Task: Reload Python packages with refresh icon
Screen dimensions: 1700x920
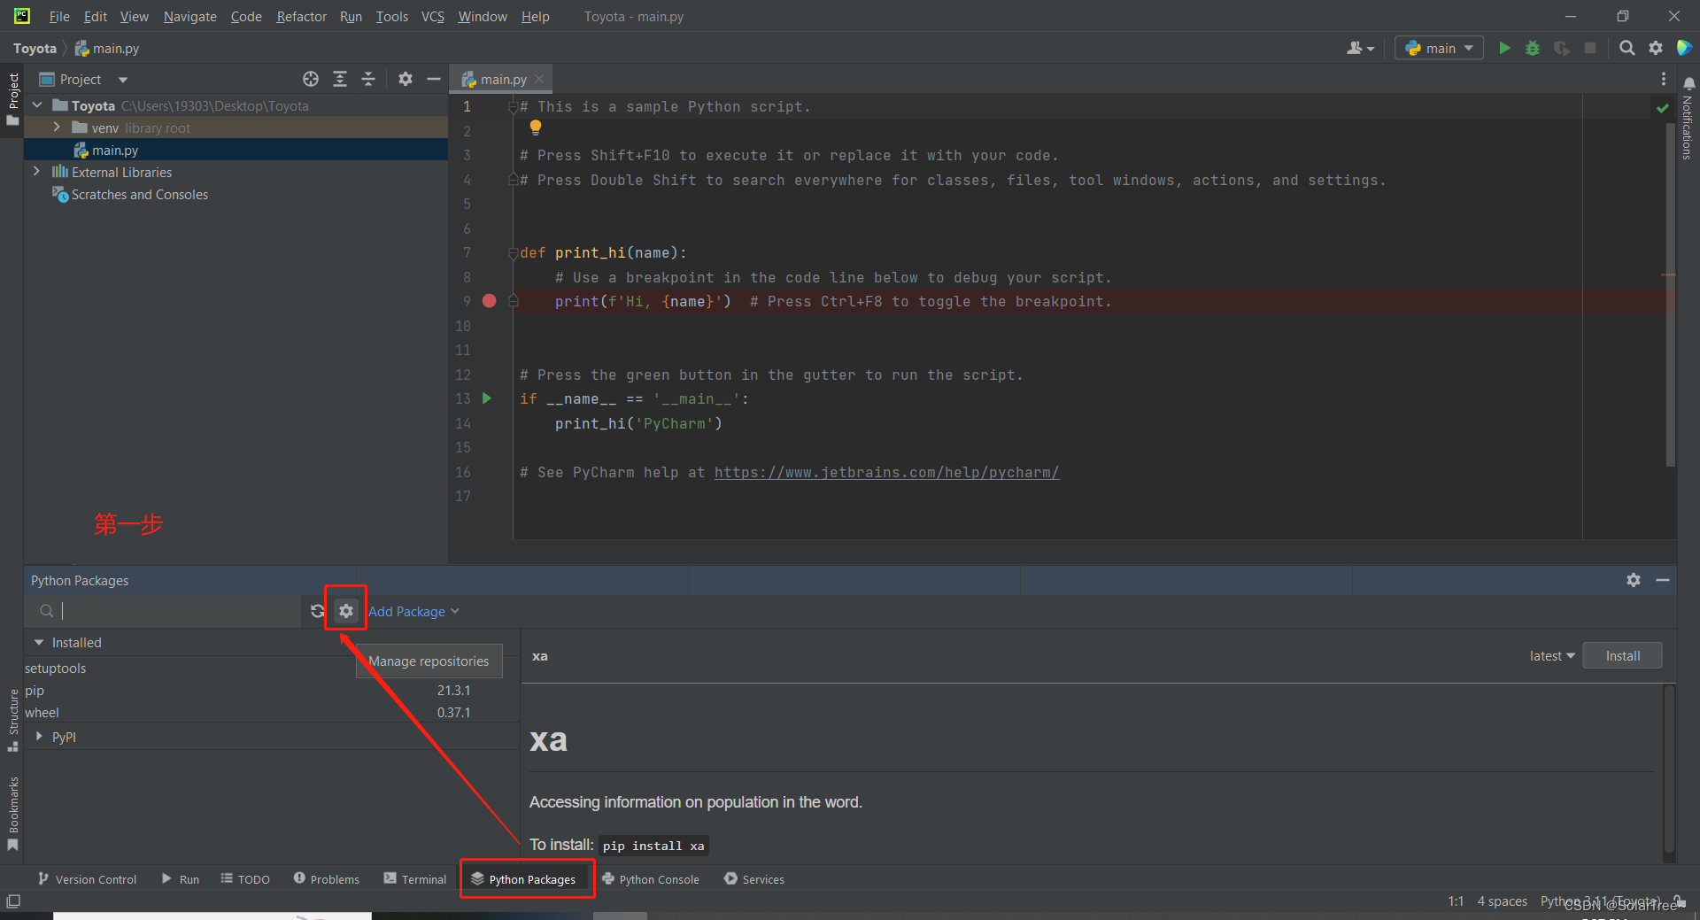Action: pyautogui.click(x=317, y=611)
